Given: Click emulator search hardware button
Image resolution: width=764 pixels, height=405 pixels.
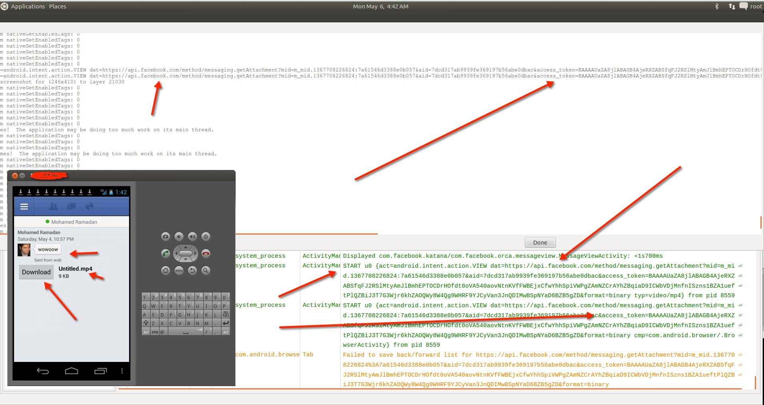Looking at the screenshot, I should (206, 271).
